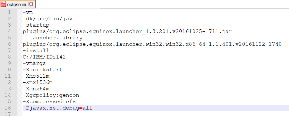Click the -Xcompressedrefs line

coord(49,102)
